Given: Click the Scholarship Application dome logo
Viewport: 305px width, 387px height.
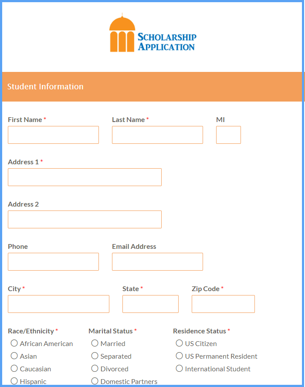Looking at the screenshot, I should pos(122,34).
